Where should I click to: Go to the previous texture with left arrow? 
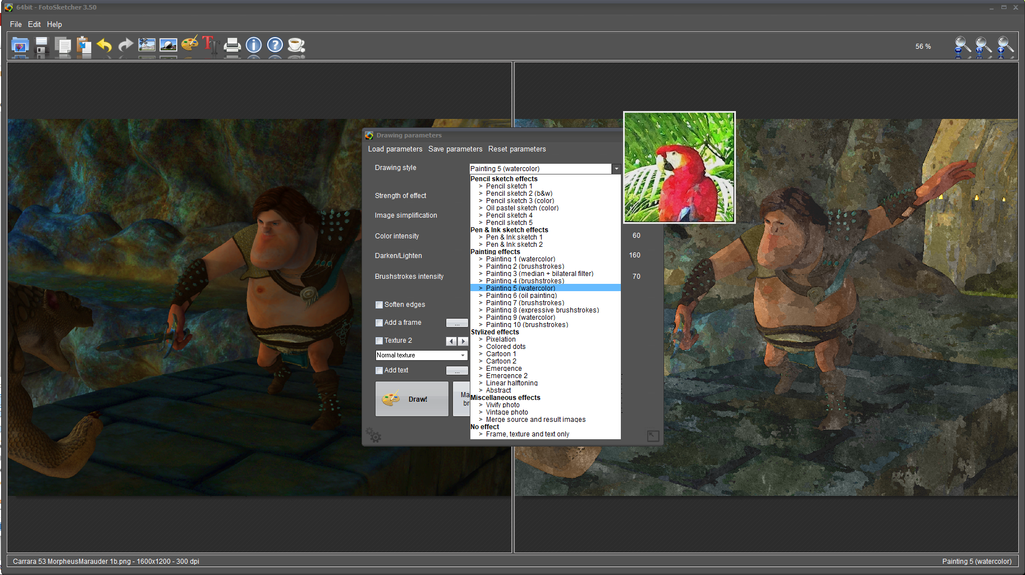451,341
